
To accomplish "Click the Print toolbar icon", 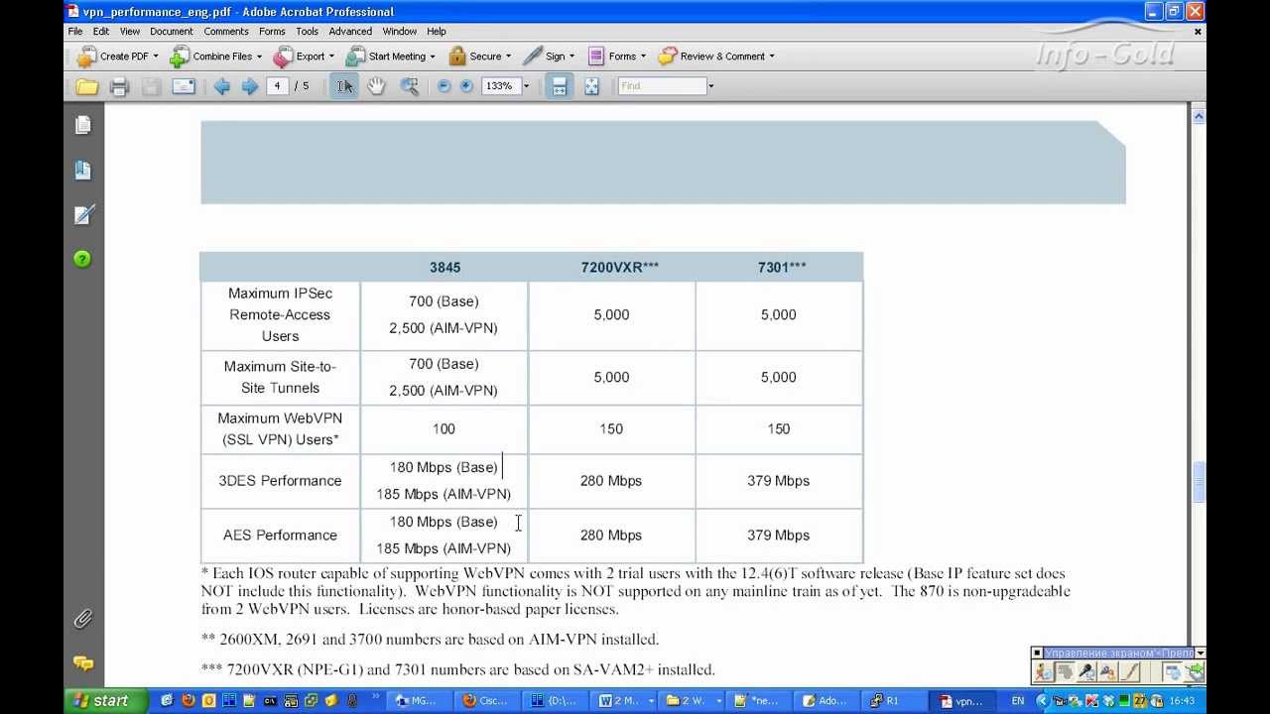I will point(119,86).
